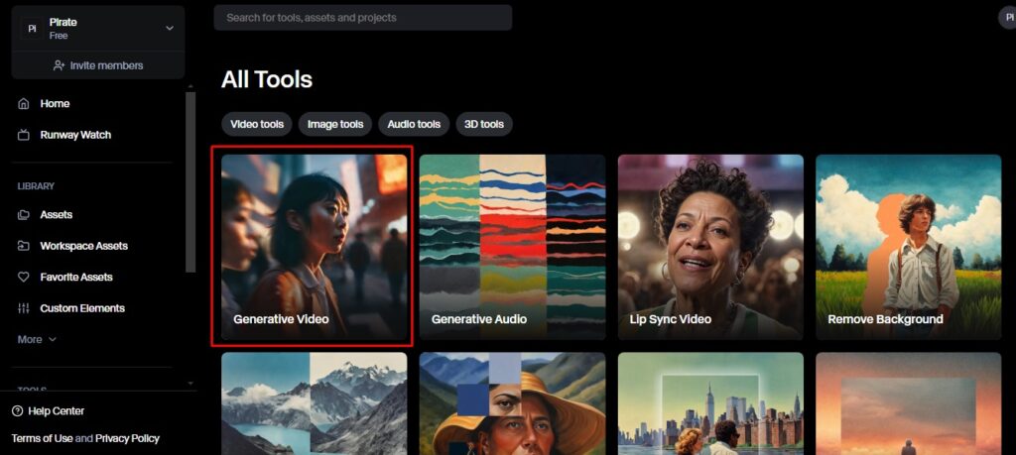This screenshot has width=1016, height=455.
Task: Click Invite members button
Action: 98,65
